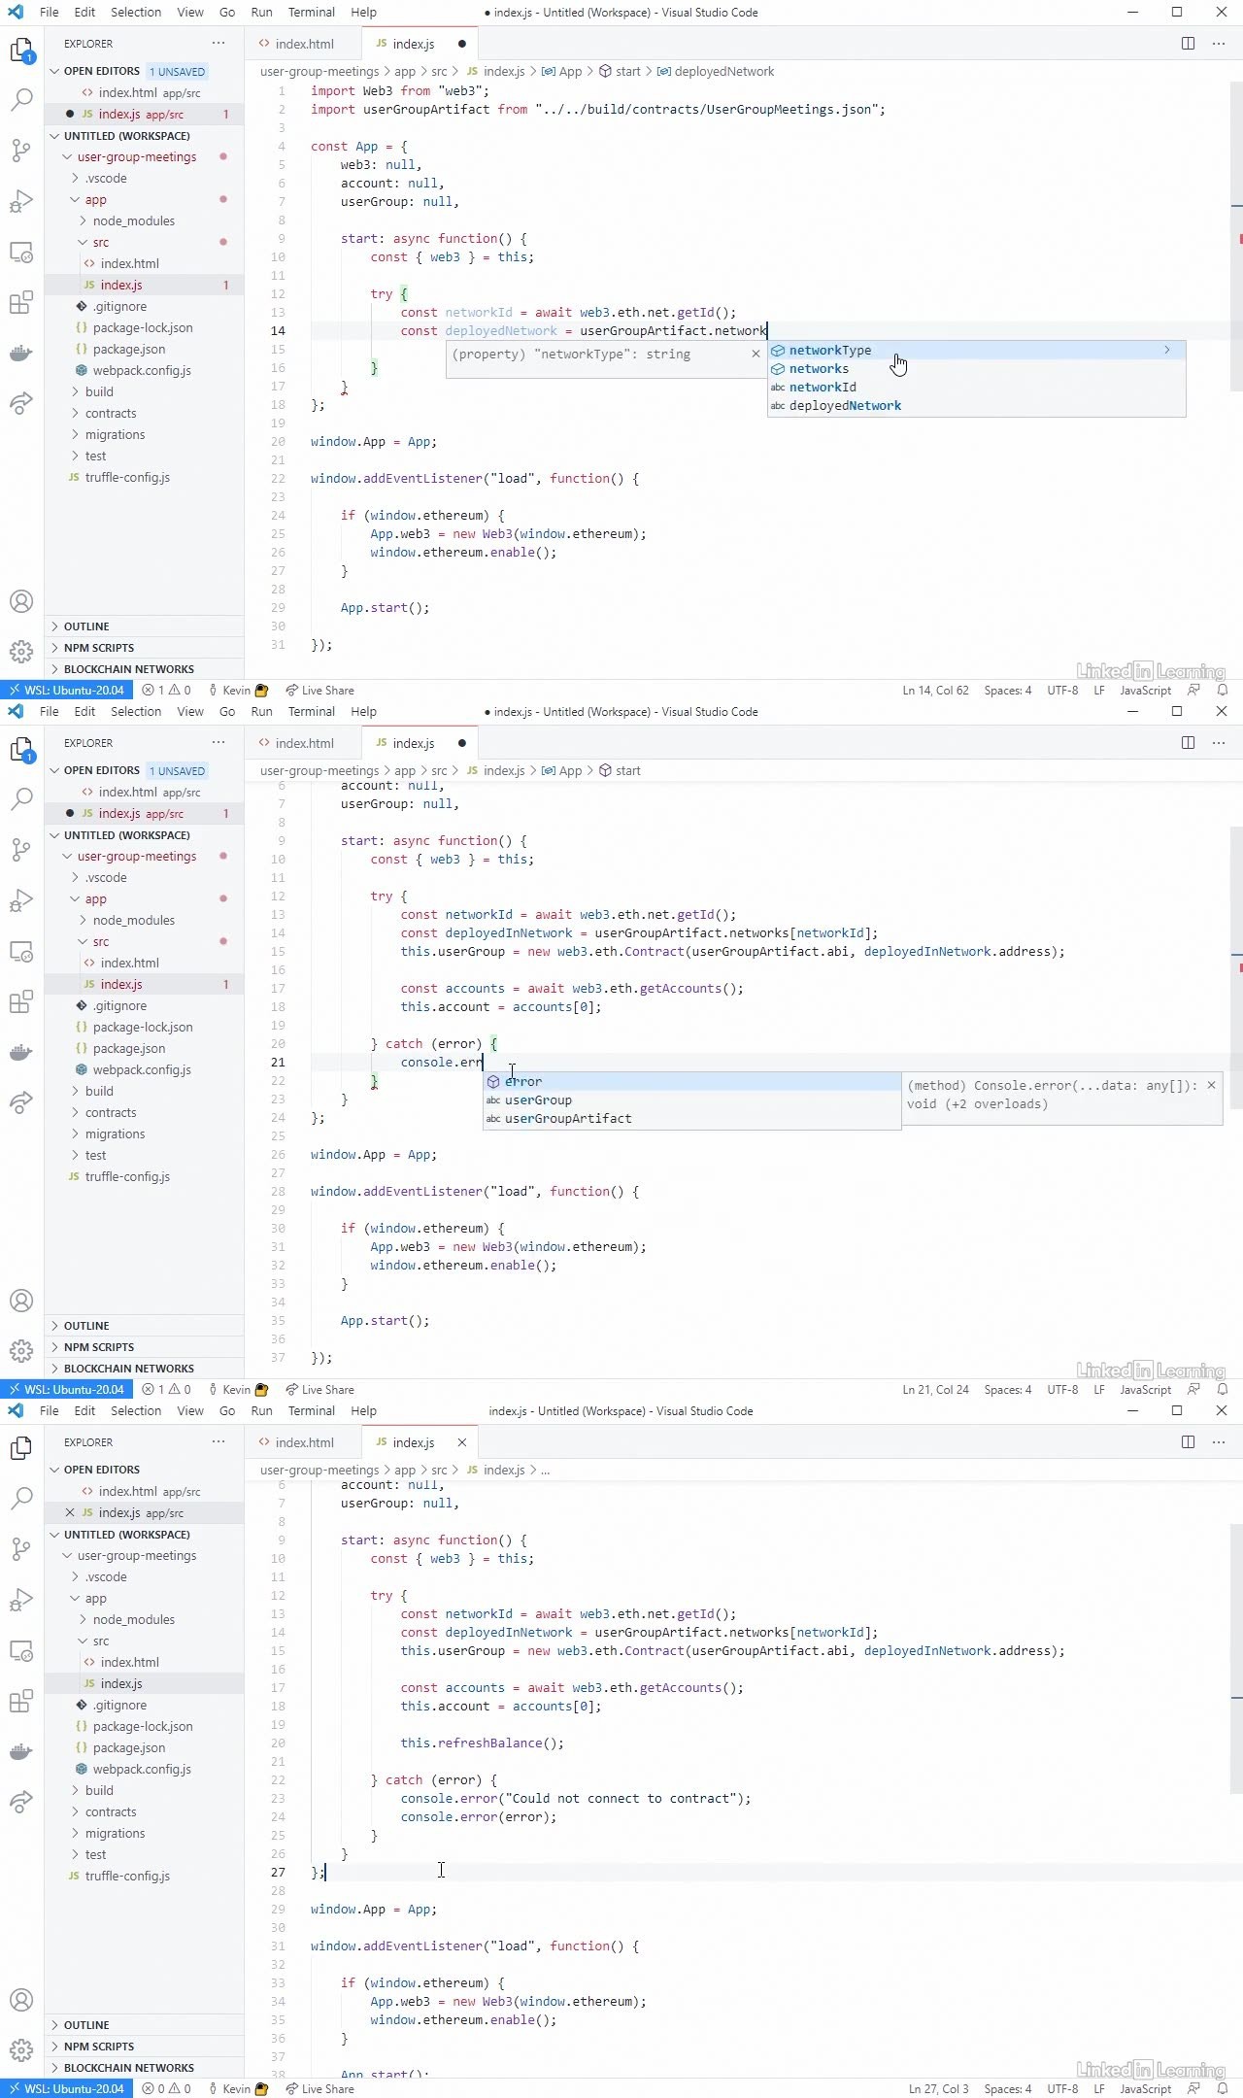This screenshot has width=1243, height=2098.
Task: Switch to index.html tab in the middle window
Action: coord(303,743)
